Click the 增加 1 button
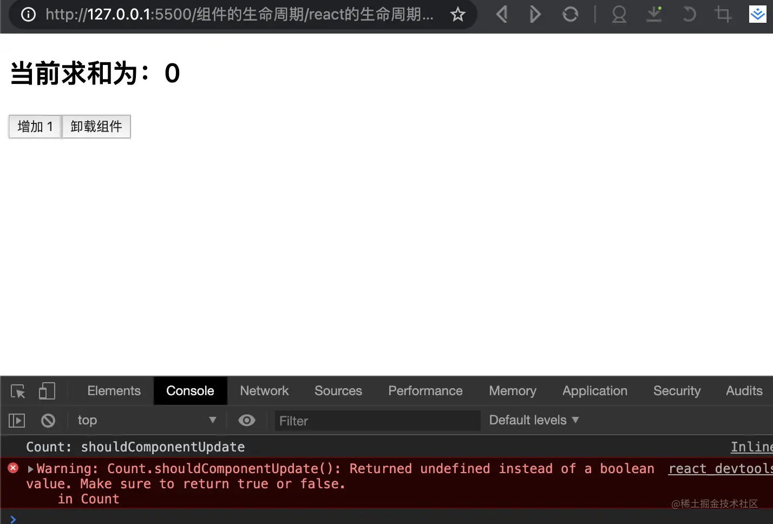The height and width of the screenshot is (524, 773). pyautogui.click(x=35, y=127)
